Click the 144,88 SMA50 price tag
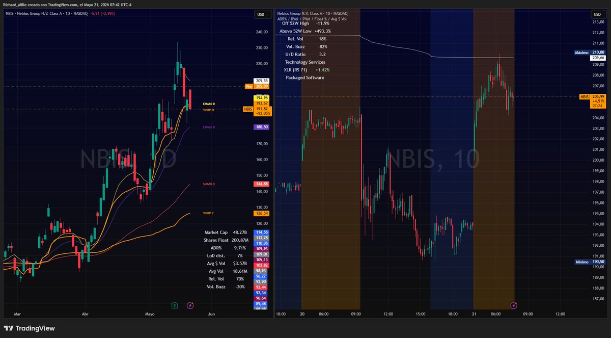Viewport: 611px width, 338px height. click(262, 184)
